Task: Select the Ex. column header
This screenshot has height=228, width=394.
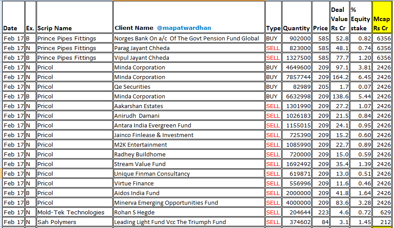Action: click(x=30, y=17)
